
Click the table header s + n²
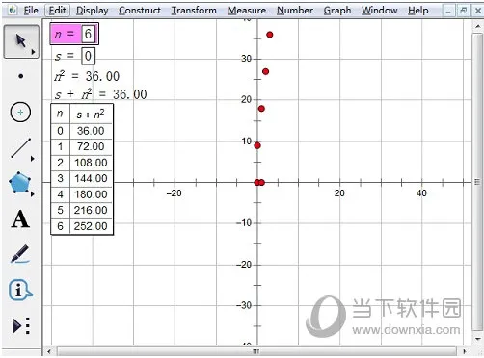(91, 114)
